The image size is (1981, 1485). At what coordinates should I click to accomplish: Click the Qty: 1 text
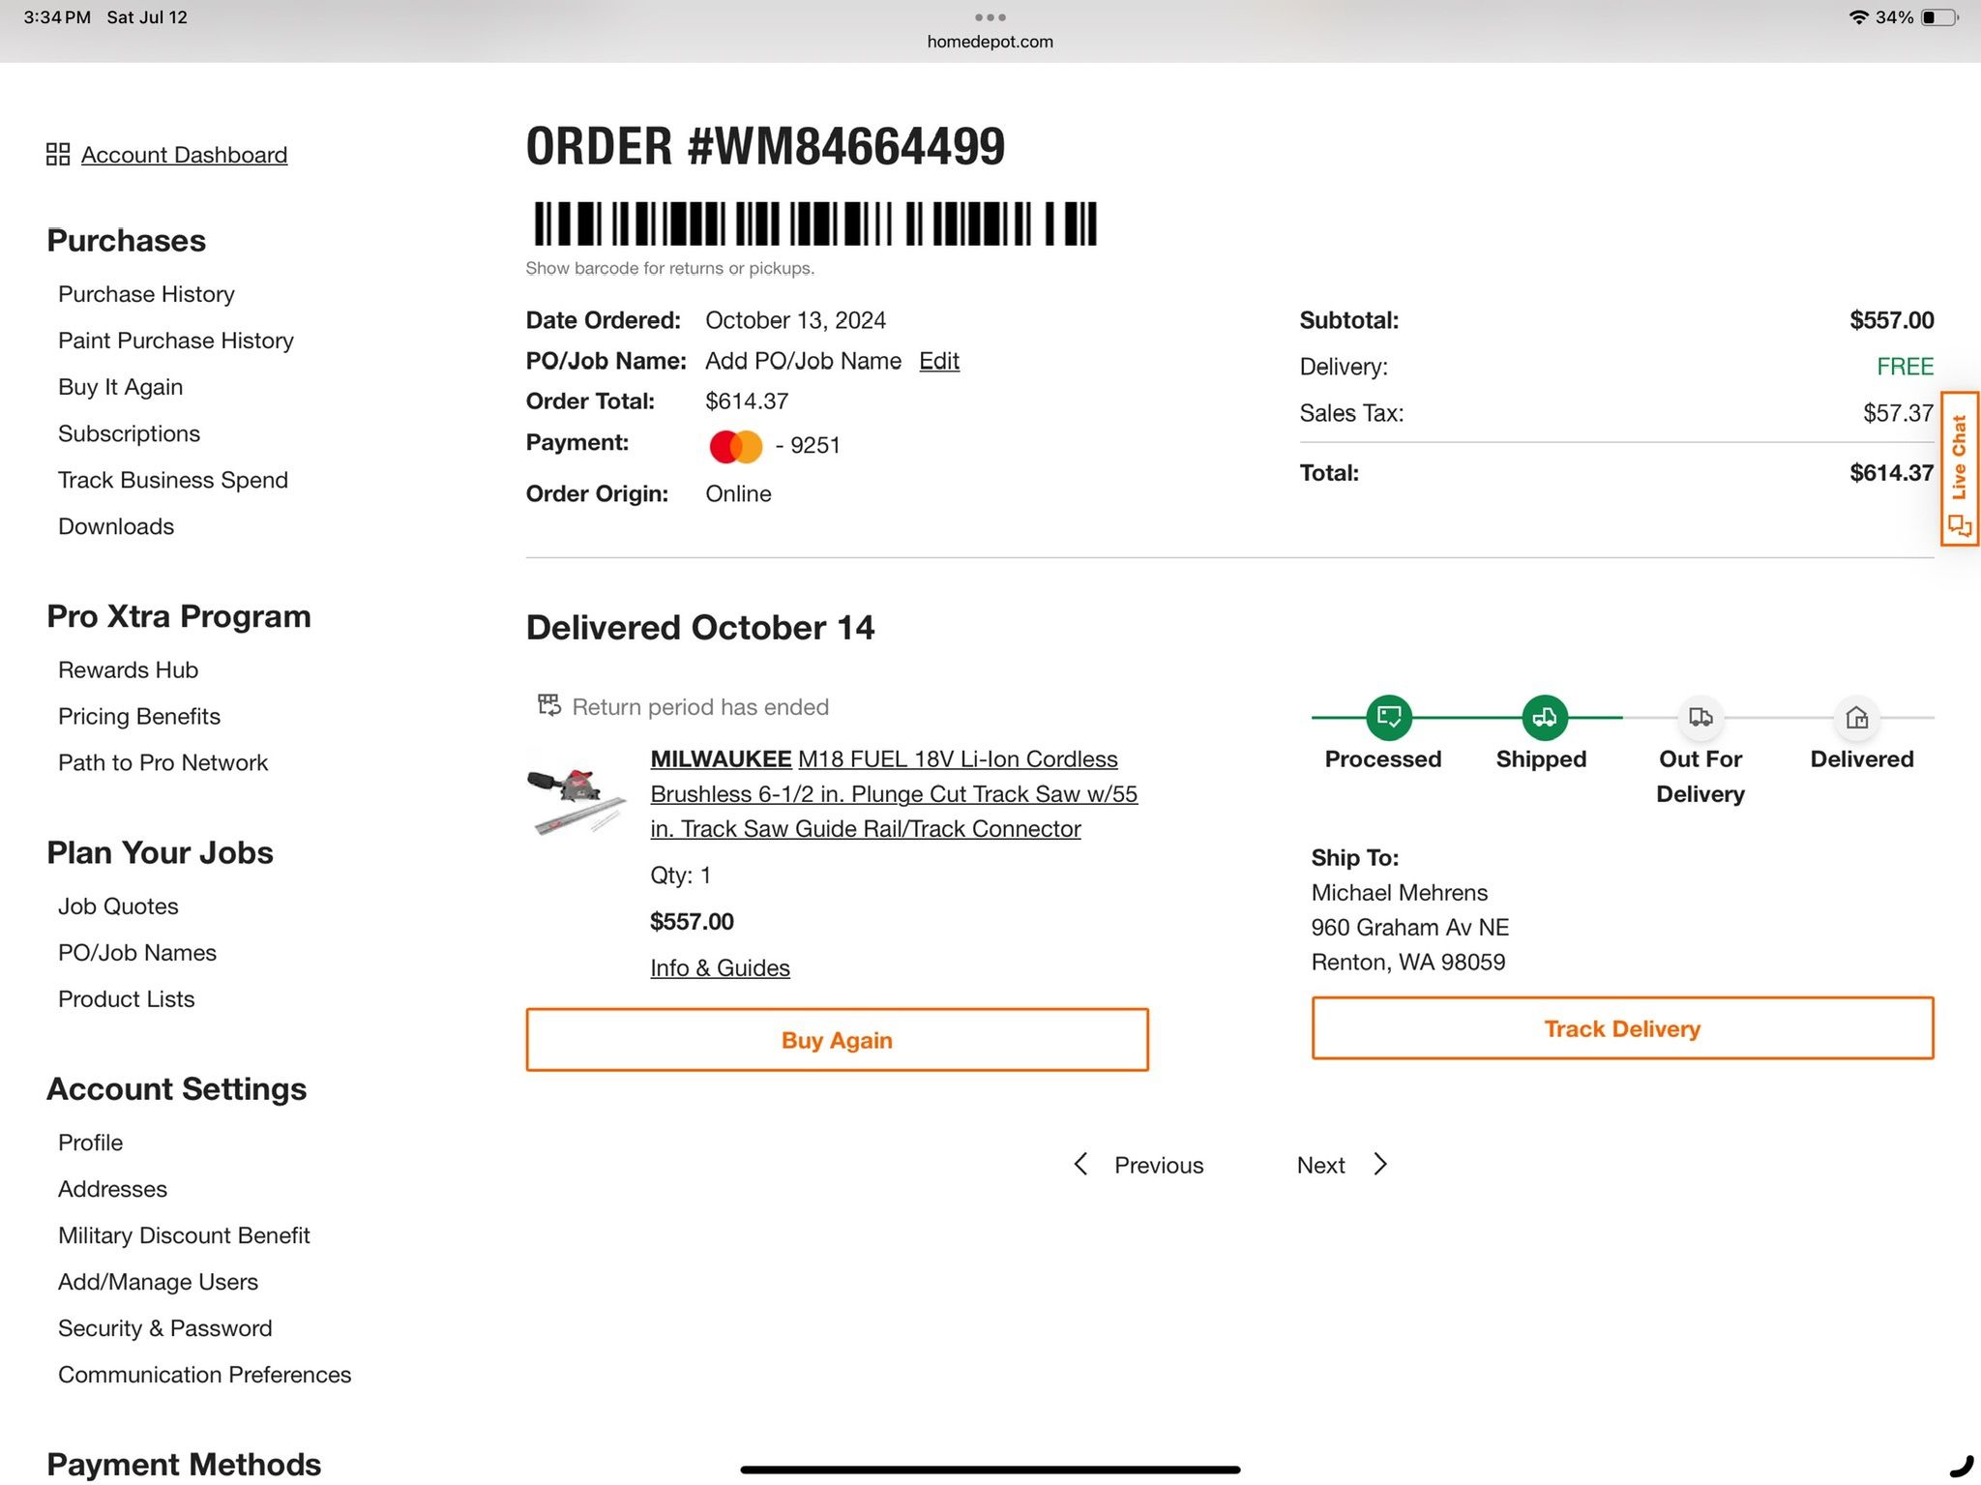pos(680,876)
